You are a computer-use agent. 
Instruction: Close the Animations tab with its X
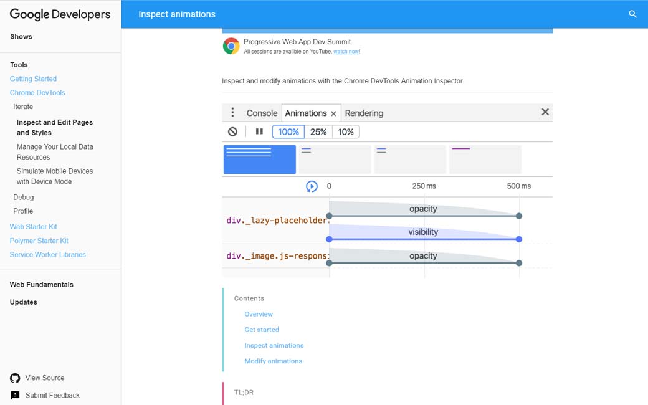[333, 113]
